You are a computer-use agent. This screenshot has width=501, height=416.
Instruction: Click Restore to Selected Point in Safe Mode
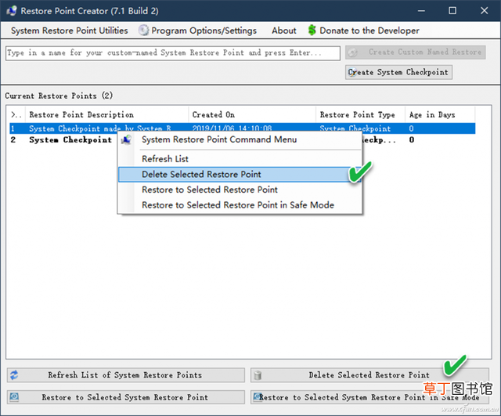tap(369, 397)
